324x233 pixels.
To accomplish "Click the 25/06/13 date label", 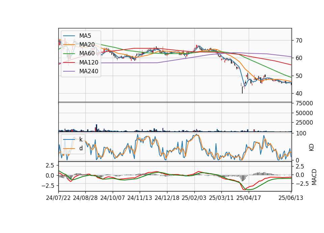I will (291, 198).
